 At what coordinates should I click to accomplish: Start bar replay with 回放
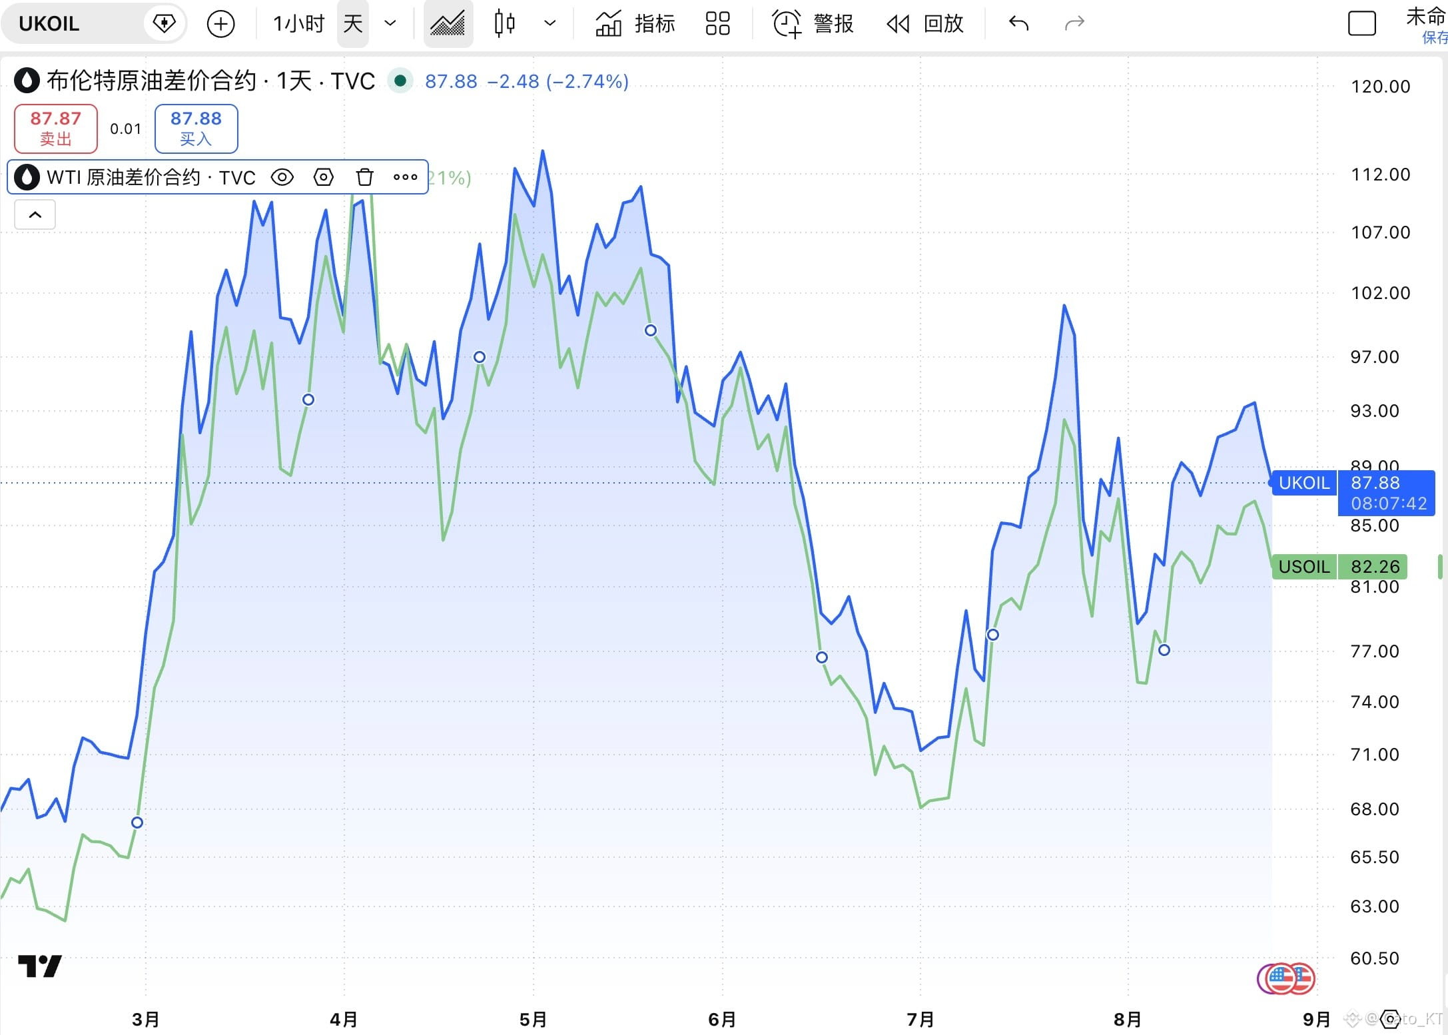926,24
